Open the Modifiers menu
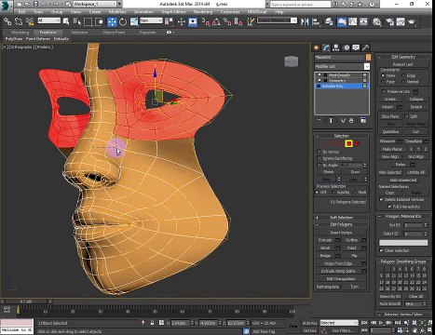This screenshot has width=435, height=335. (117, 12)
